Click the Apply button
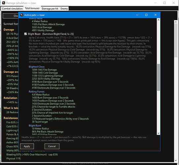This screenshot has width=179, height=165. 27,146
